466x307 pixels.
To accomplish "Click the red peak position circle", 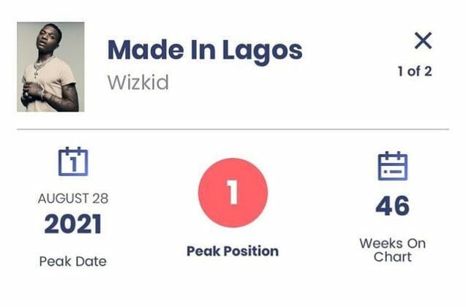I will tap(233, 193).
